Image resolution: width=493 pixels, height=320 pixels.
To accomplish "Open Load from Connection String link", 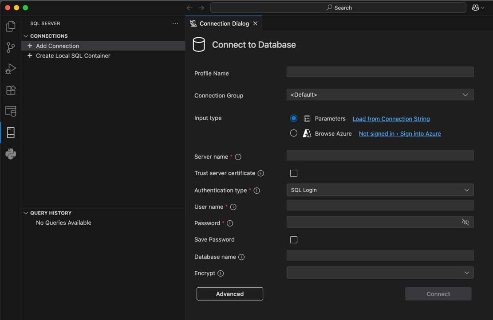I will coord(391,119).
